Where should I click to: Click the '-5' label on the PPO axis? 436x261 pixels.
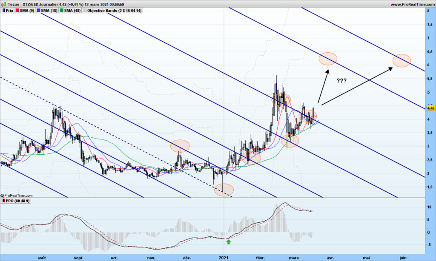click(429, 245)
